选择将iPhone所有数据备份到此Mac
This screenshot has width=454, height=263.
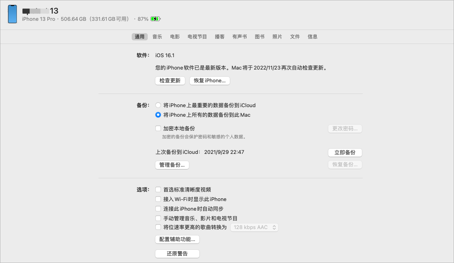click(158, 114)
